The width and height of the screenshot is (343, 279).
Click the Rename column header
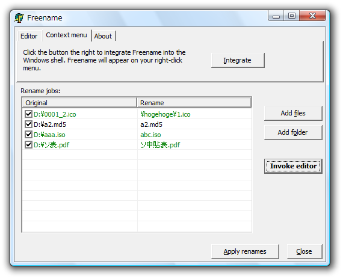pyautogui.click(x=194, y=103)
